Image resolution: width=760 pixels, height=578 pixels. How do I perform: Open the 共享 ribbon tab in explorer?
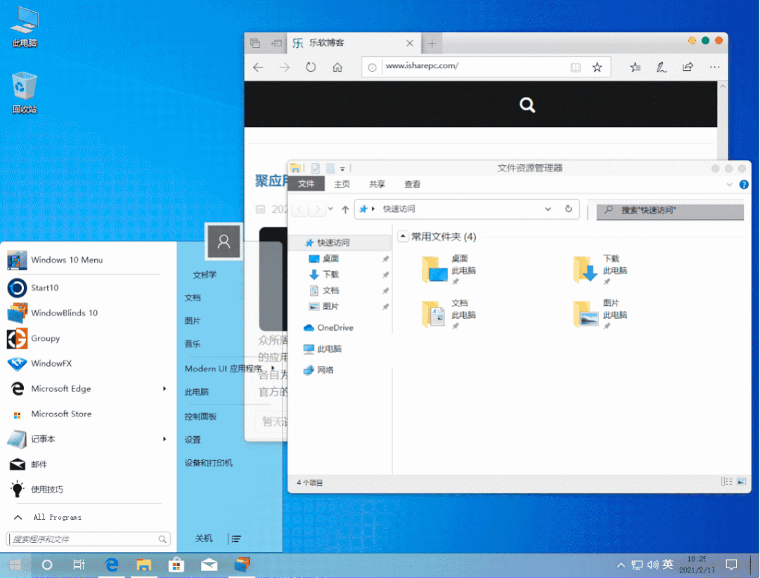(x=377, y=184)
